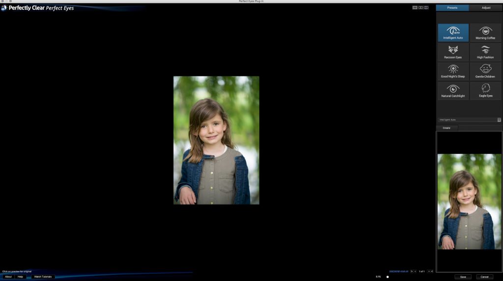Select the Gentle Children preset

[x=485, y=71]
